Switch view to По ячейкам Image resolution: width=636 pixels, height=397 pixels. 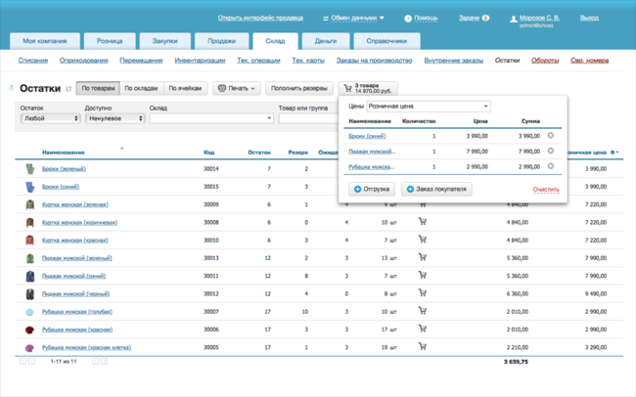[185, 88]
